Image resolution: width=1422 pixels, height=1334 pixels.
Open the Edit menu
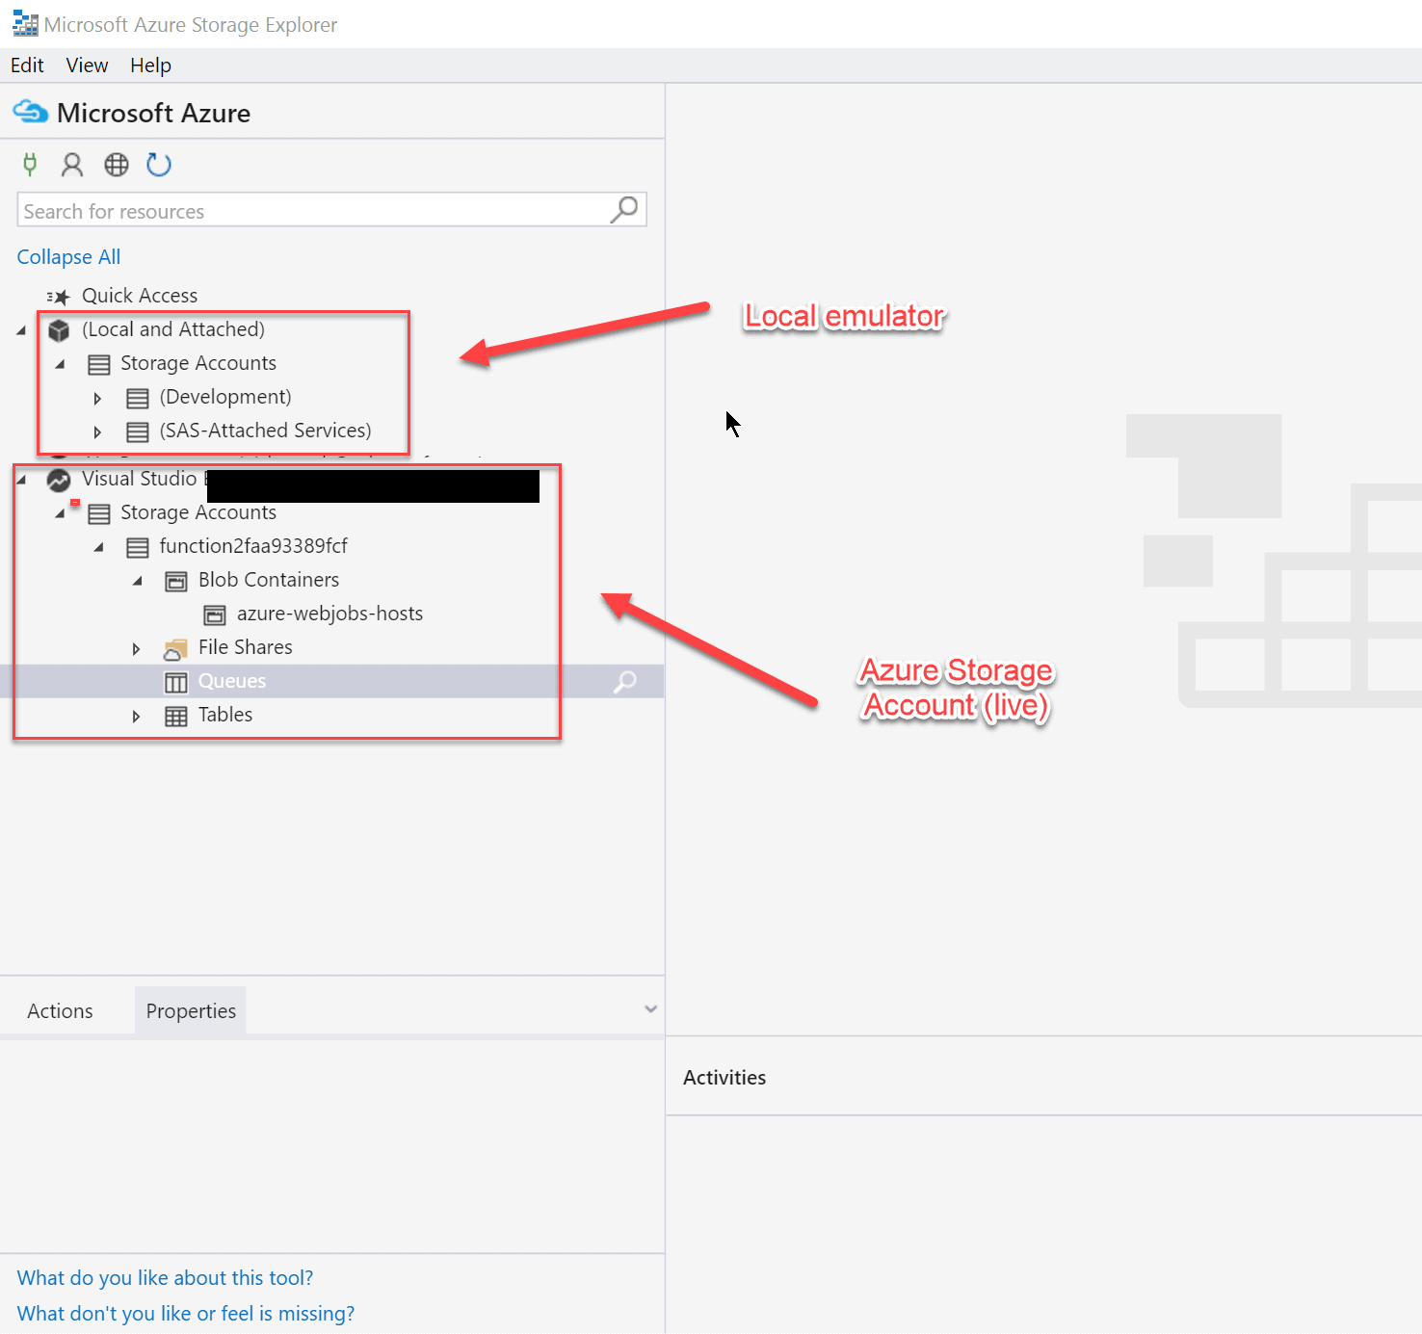(27, 65)
